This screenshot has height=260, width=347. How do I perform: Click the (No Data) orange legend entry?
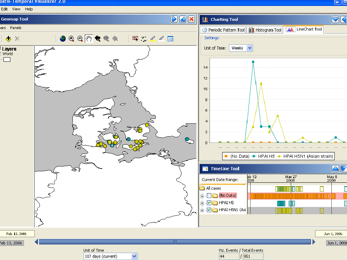click(236, 156)
